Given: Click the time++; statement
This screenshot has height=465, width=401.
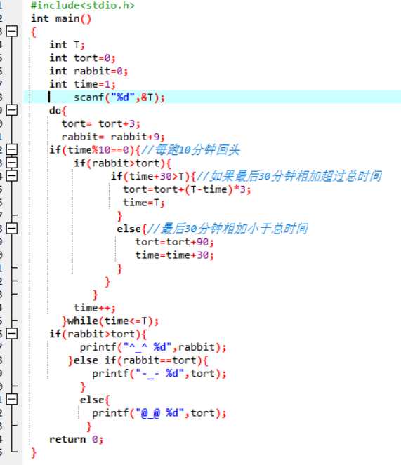Looking at the screenshot, I should pyautogui.click(x=95, y=307).
